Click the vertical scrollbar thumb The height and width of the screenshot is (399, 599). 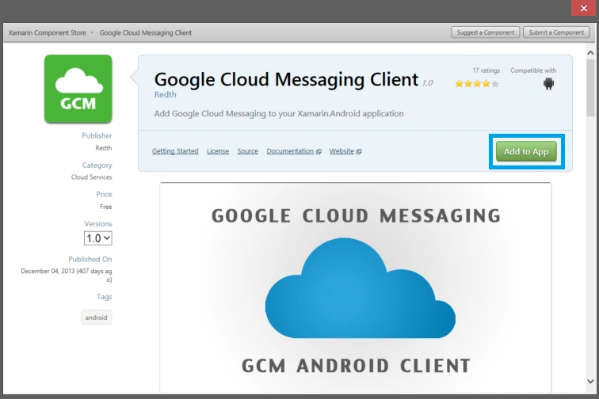(590, 88)
